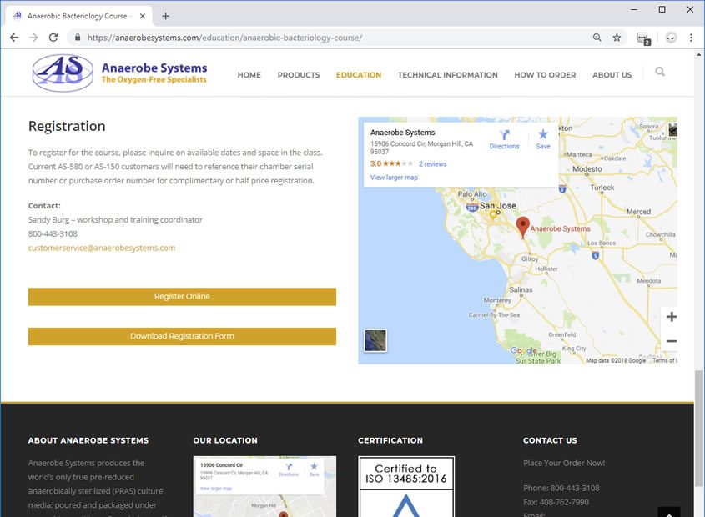Open the TECHNICAL INFORMATION menu
The width and height of the screenshot is (705, 517).
tap(447, 75)
